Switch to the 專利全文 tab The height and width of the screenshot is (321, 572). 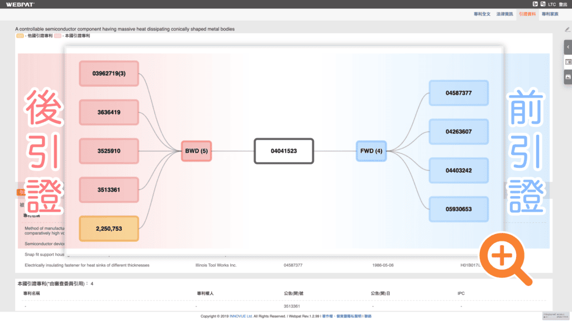(x=482, y=13)
